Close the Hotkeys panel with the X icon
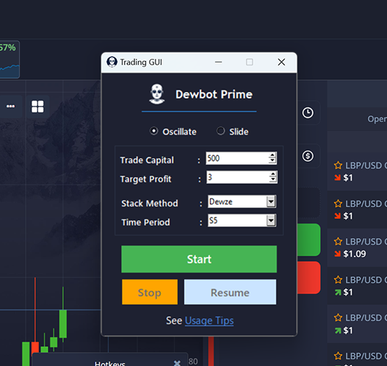 [177, 363]
